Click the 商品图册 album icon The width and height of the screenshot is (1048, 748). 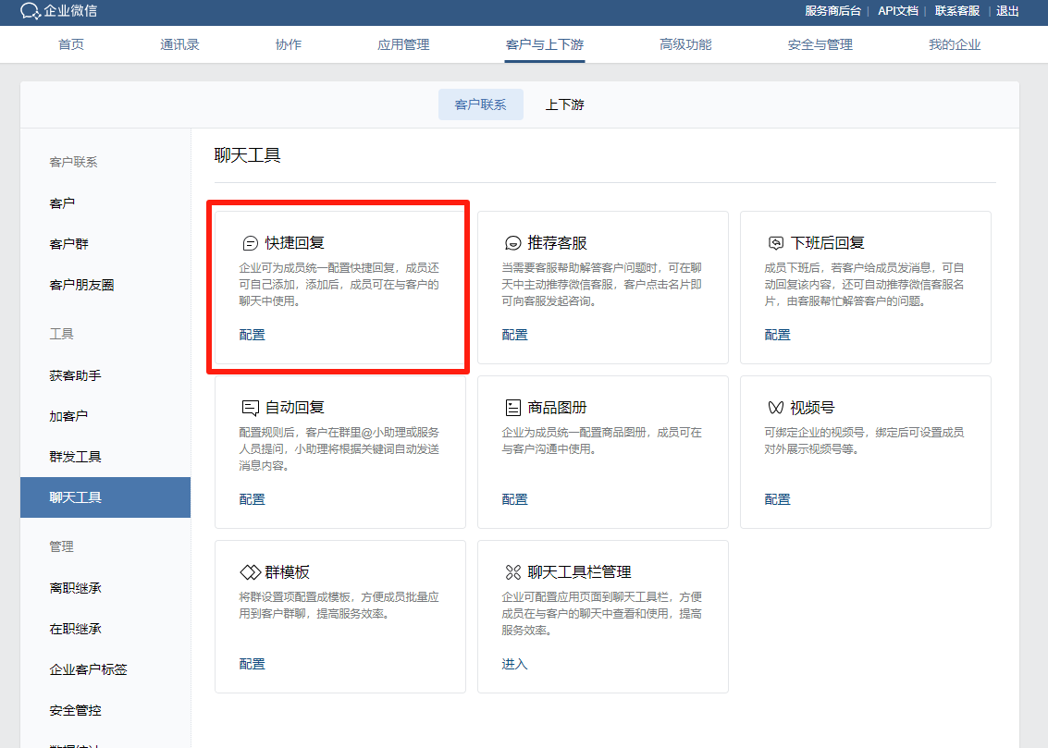tap(512, 408)
